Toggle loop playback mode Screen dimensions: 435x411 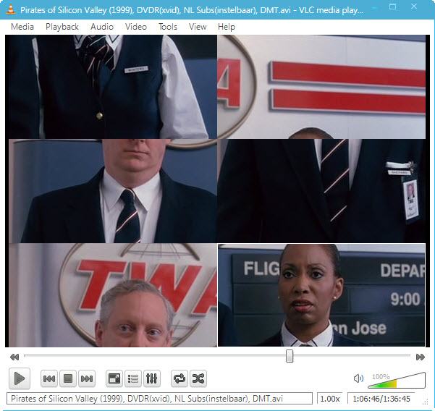tap(180, 378)
